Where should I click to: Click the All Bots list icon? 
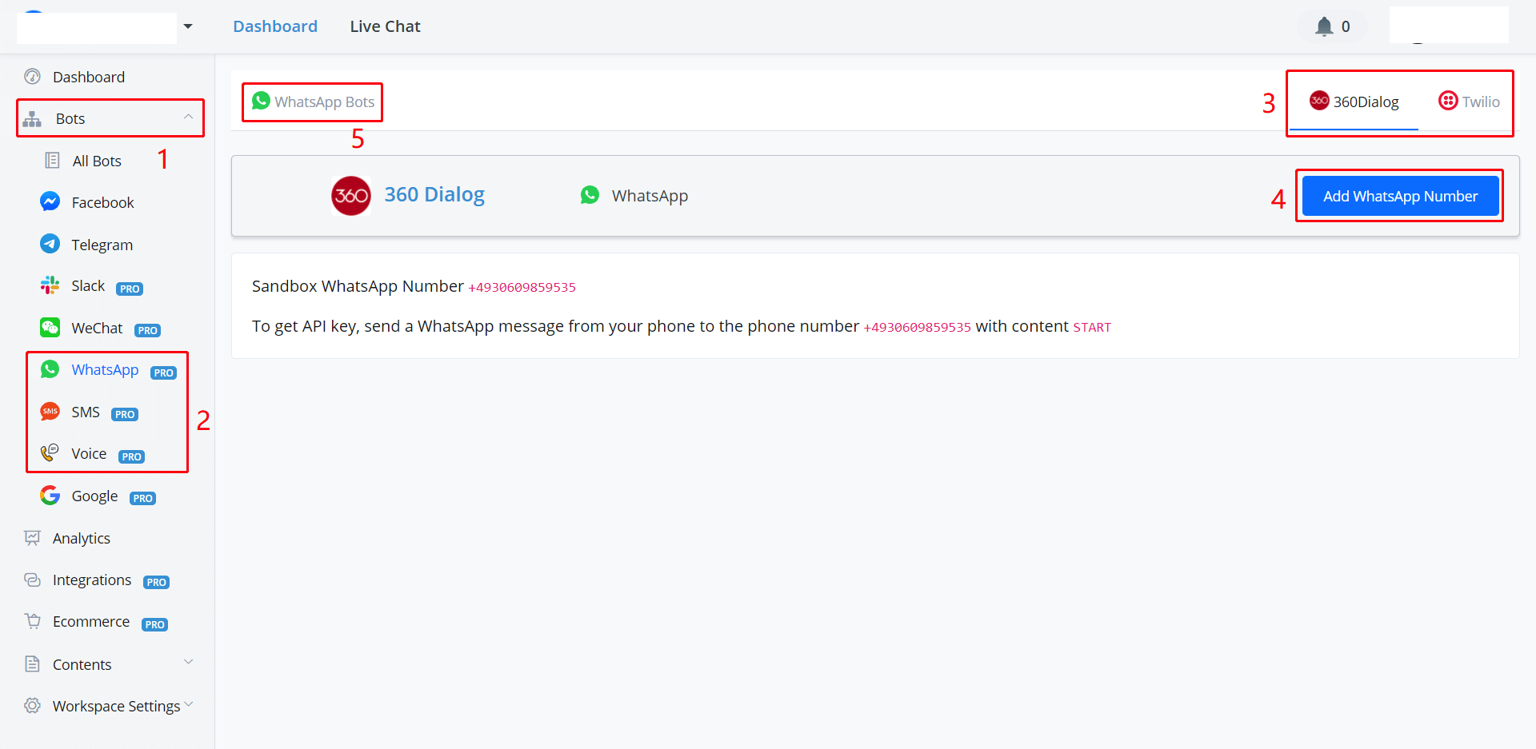(52, 161)
